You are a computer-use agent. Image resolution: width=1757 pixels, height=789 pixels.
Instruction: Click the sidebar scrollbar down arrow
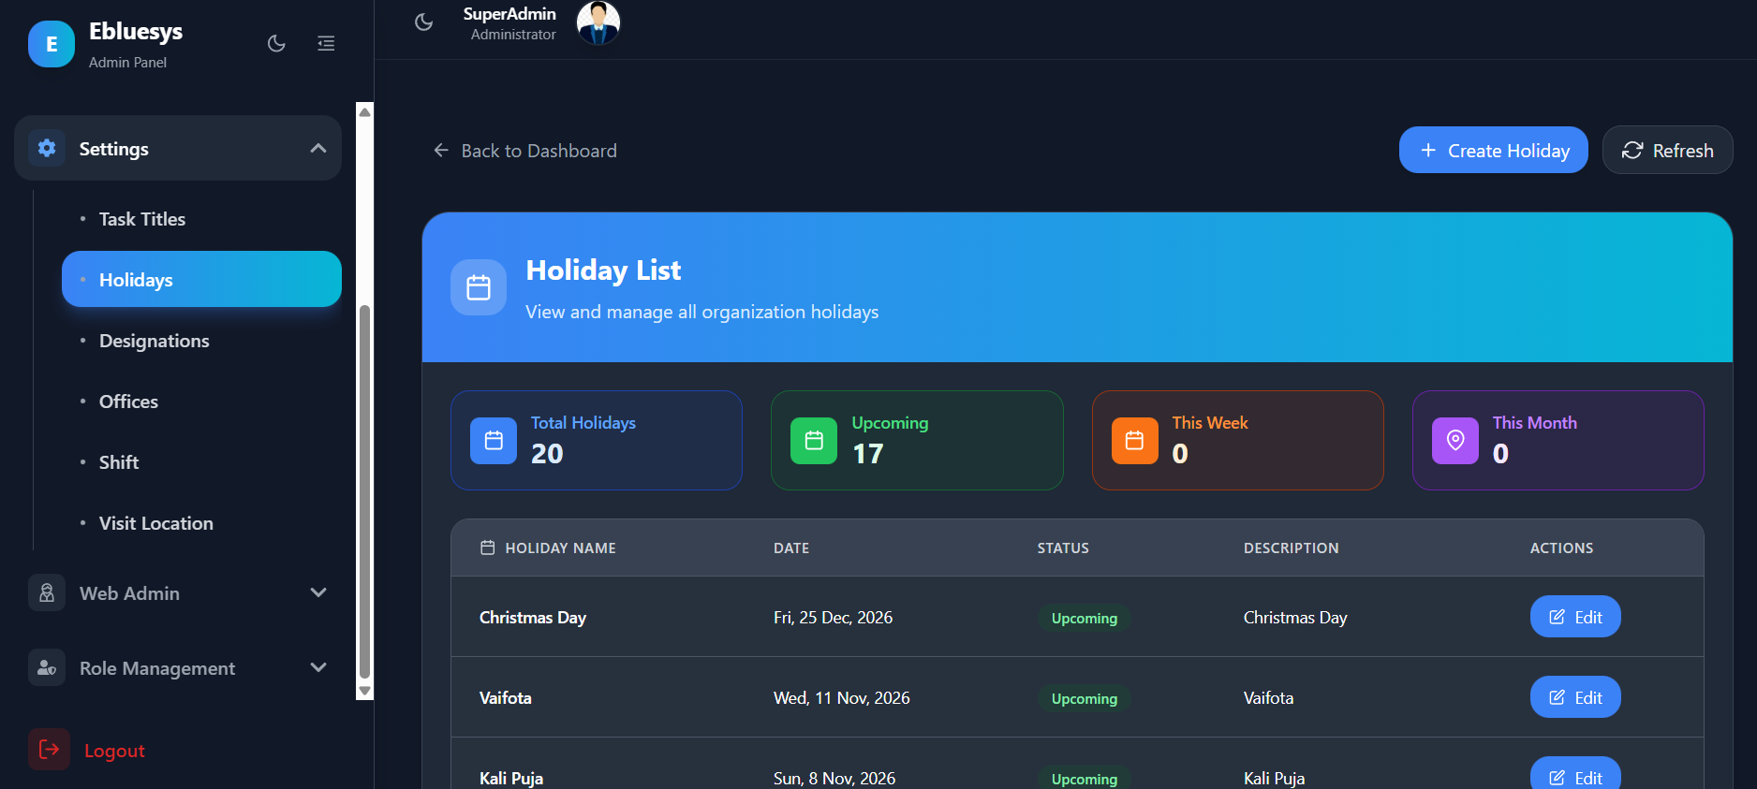pos(365,691)
